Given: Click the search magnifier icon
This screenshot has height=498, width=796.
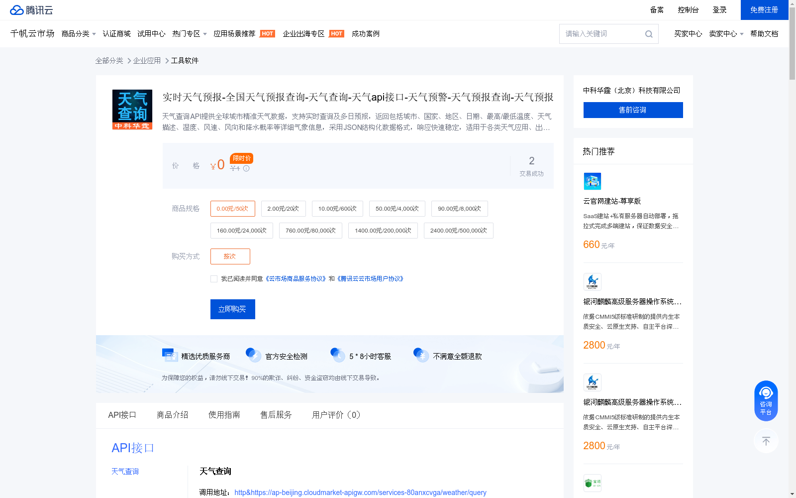Looking at the screenshot, I should point(649,34).
